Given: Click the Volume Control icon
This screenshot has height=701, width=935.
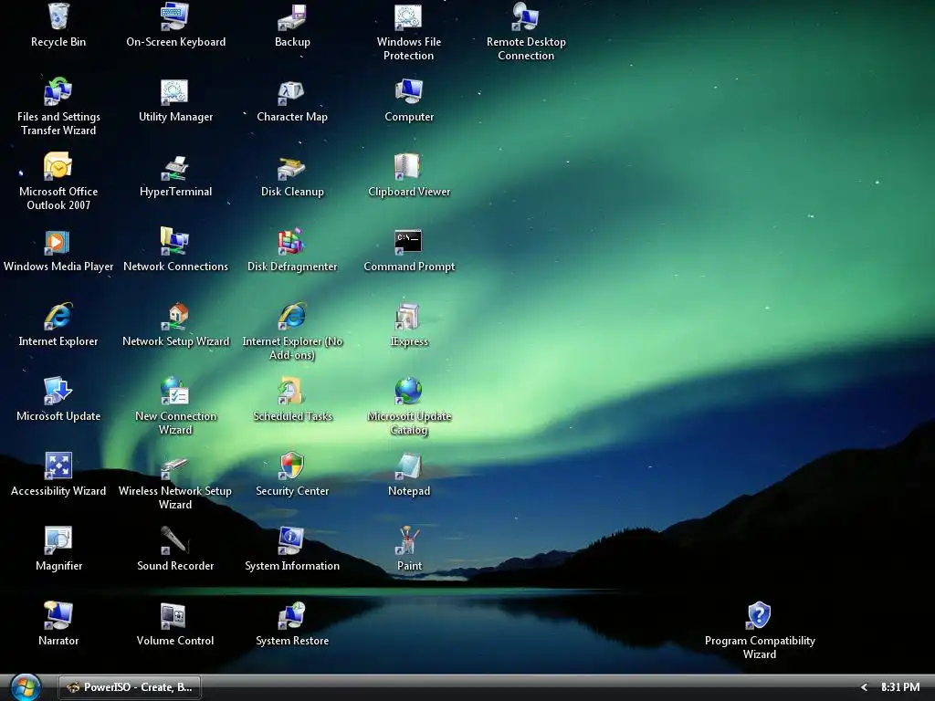Looking at the screenshot, I should pyautogui.click(x=174, y=615).
